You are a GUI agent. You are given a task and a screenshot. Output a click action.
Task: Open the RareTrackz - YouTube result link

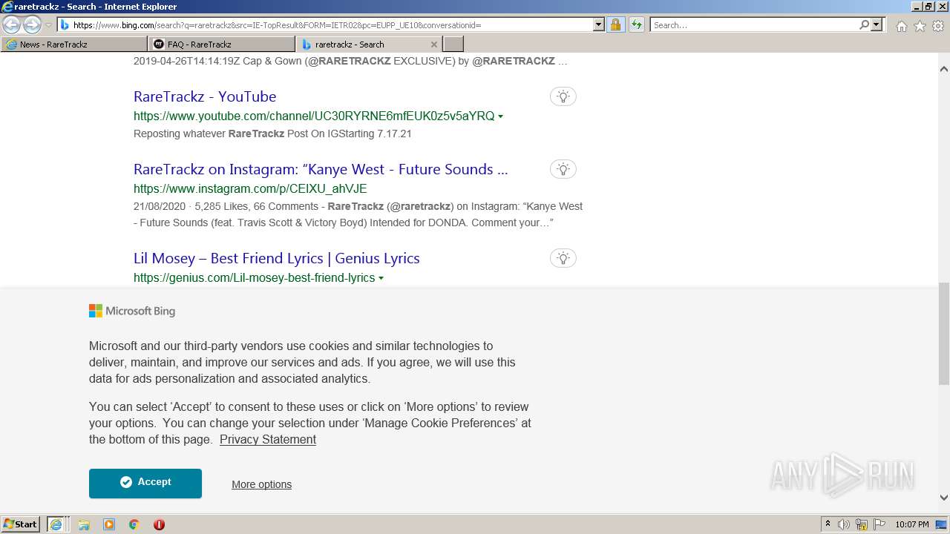(205, 96)
